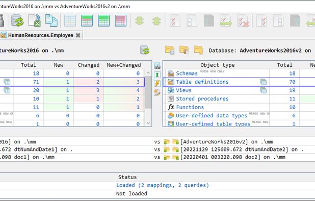The width and height of the screenshot is (315, 201).
Task: Click the green I icon between panels
Action: point(157,75)
